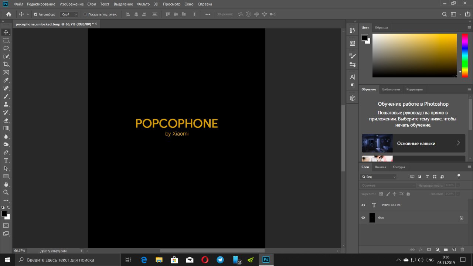Image resolution: width=473 pixels, height=266 pixels.
Task: Add a layer style with fx icon
Action: (421, 249)
